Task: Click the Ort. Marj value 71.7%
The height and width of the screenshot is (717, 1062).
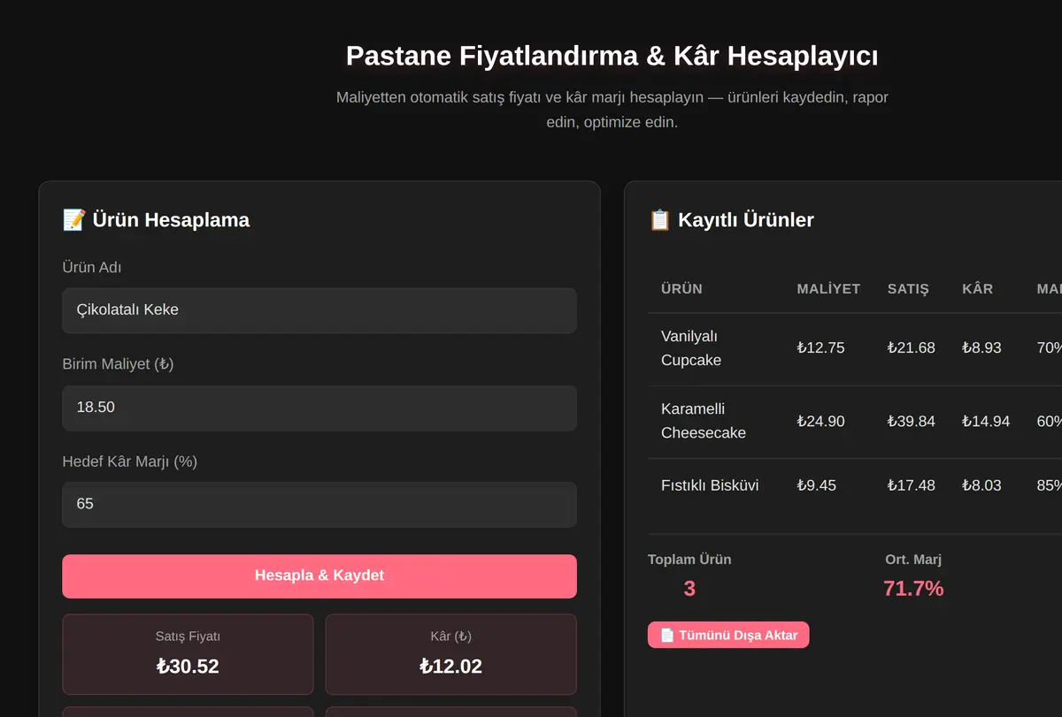Action: (913, 588)
